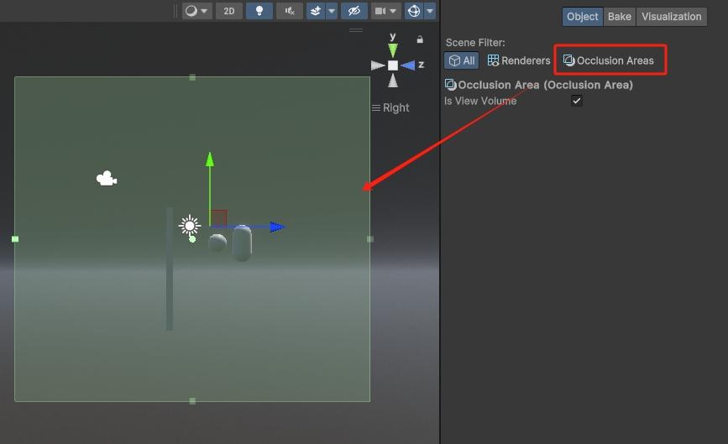Toggle 2D view mode
The width and height of the screenshot is (728, 444).
(229, 11)
